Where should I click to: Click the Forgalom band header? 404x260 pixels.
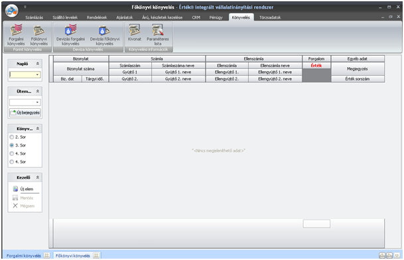click(316, 59)
